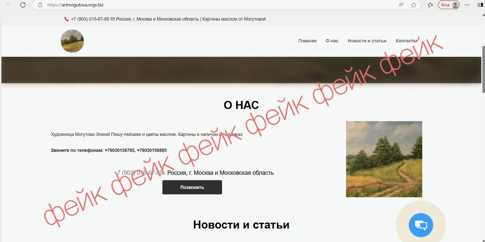Viewport: 485px width, 242px height.
Task: Open the landscape painting image
Action: (384, 159)
